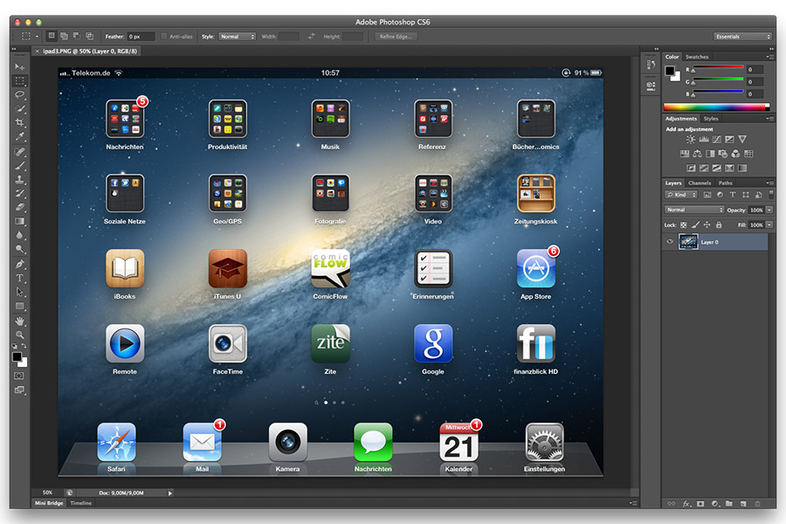
Task: Toggle lock position
Action: [x=707, y=225]
